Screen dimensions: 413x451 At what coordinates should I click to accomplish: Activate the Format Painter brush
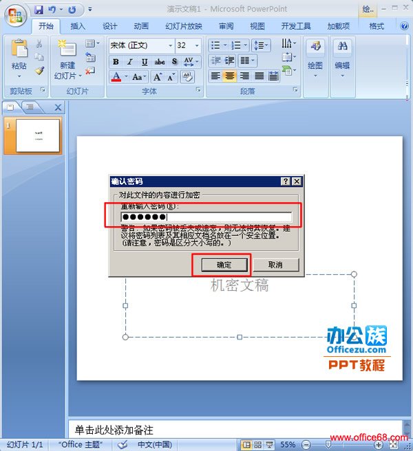(x=39, y=71)
